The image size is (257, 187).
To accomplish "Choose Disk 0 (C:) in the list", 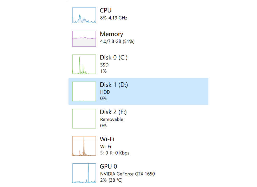I will pos(138,64).
